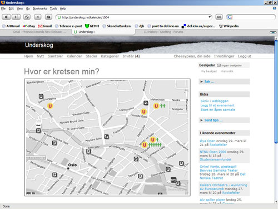Switch to the DJ History Spotting Forums tab

pyautogui.click(x=163, y=32)
